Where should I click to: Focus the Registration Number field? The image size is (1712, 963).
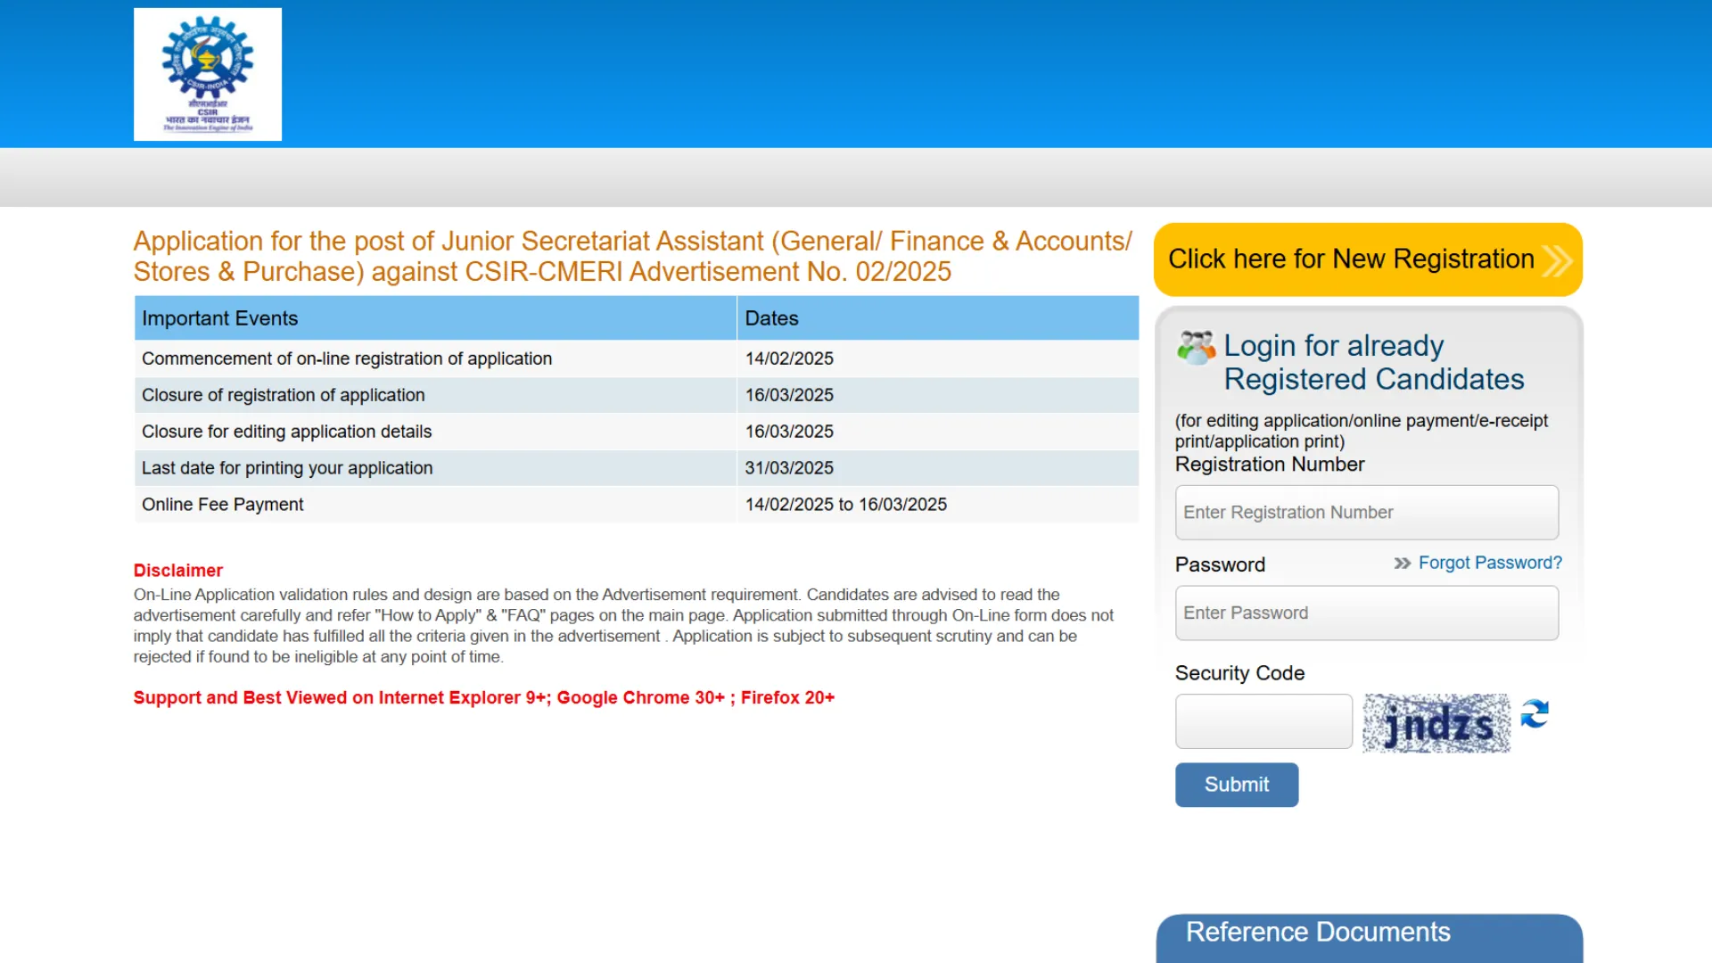1366,513
